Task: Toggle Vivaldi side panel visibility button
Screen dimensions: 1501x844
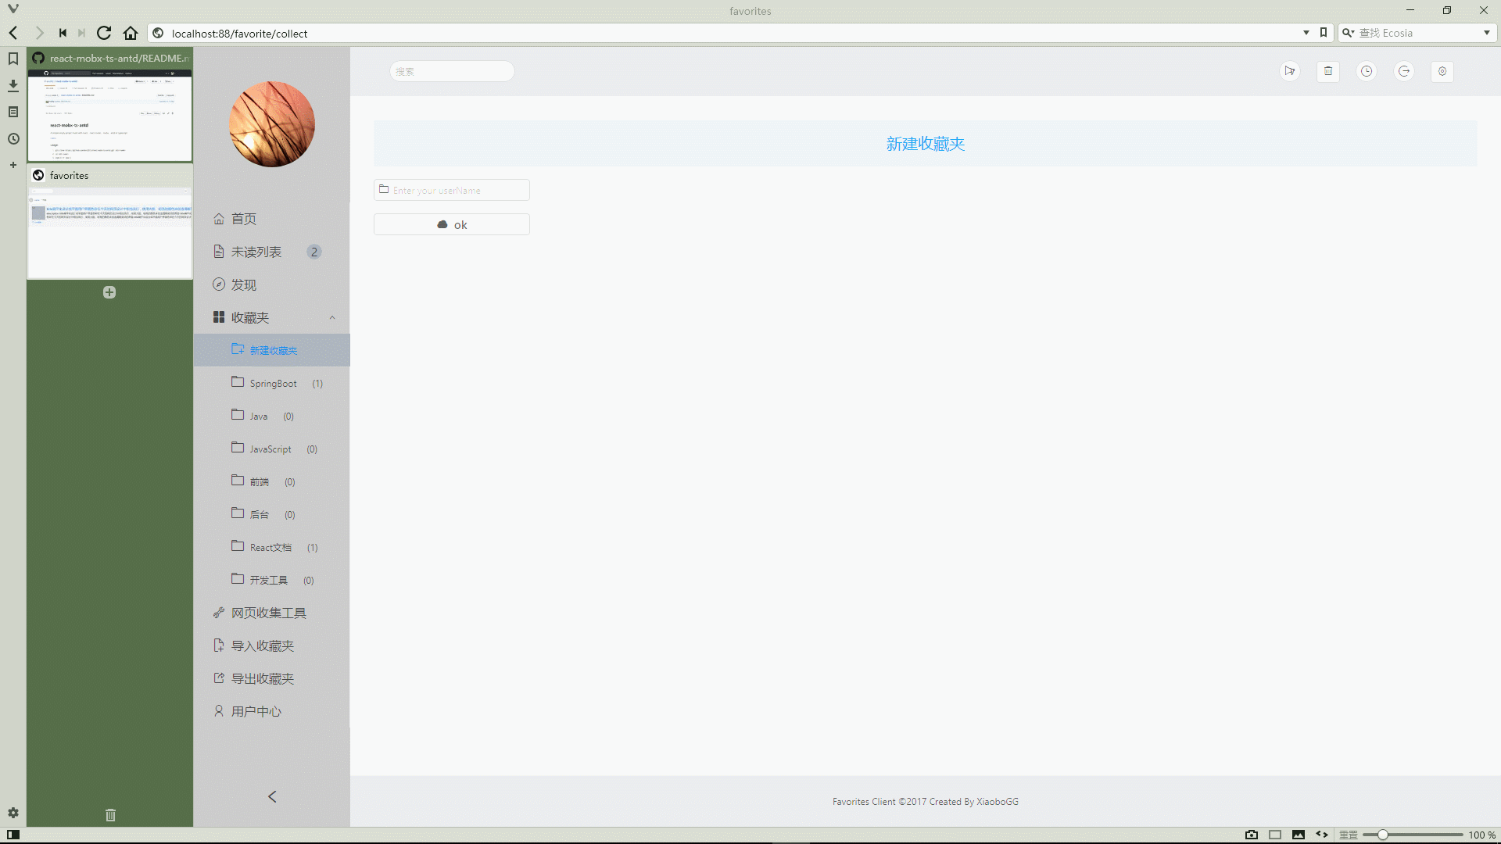Action: click(x=13, y=835)
